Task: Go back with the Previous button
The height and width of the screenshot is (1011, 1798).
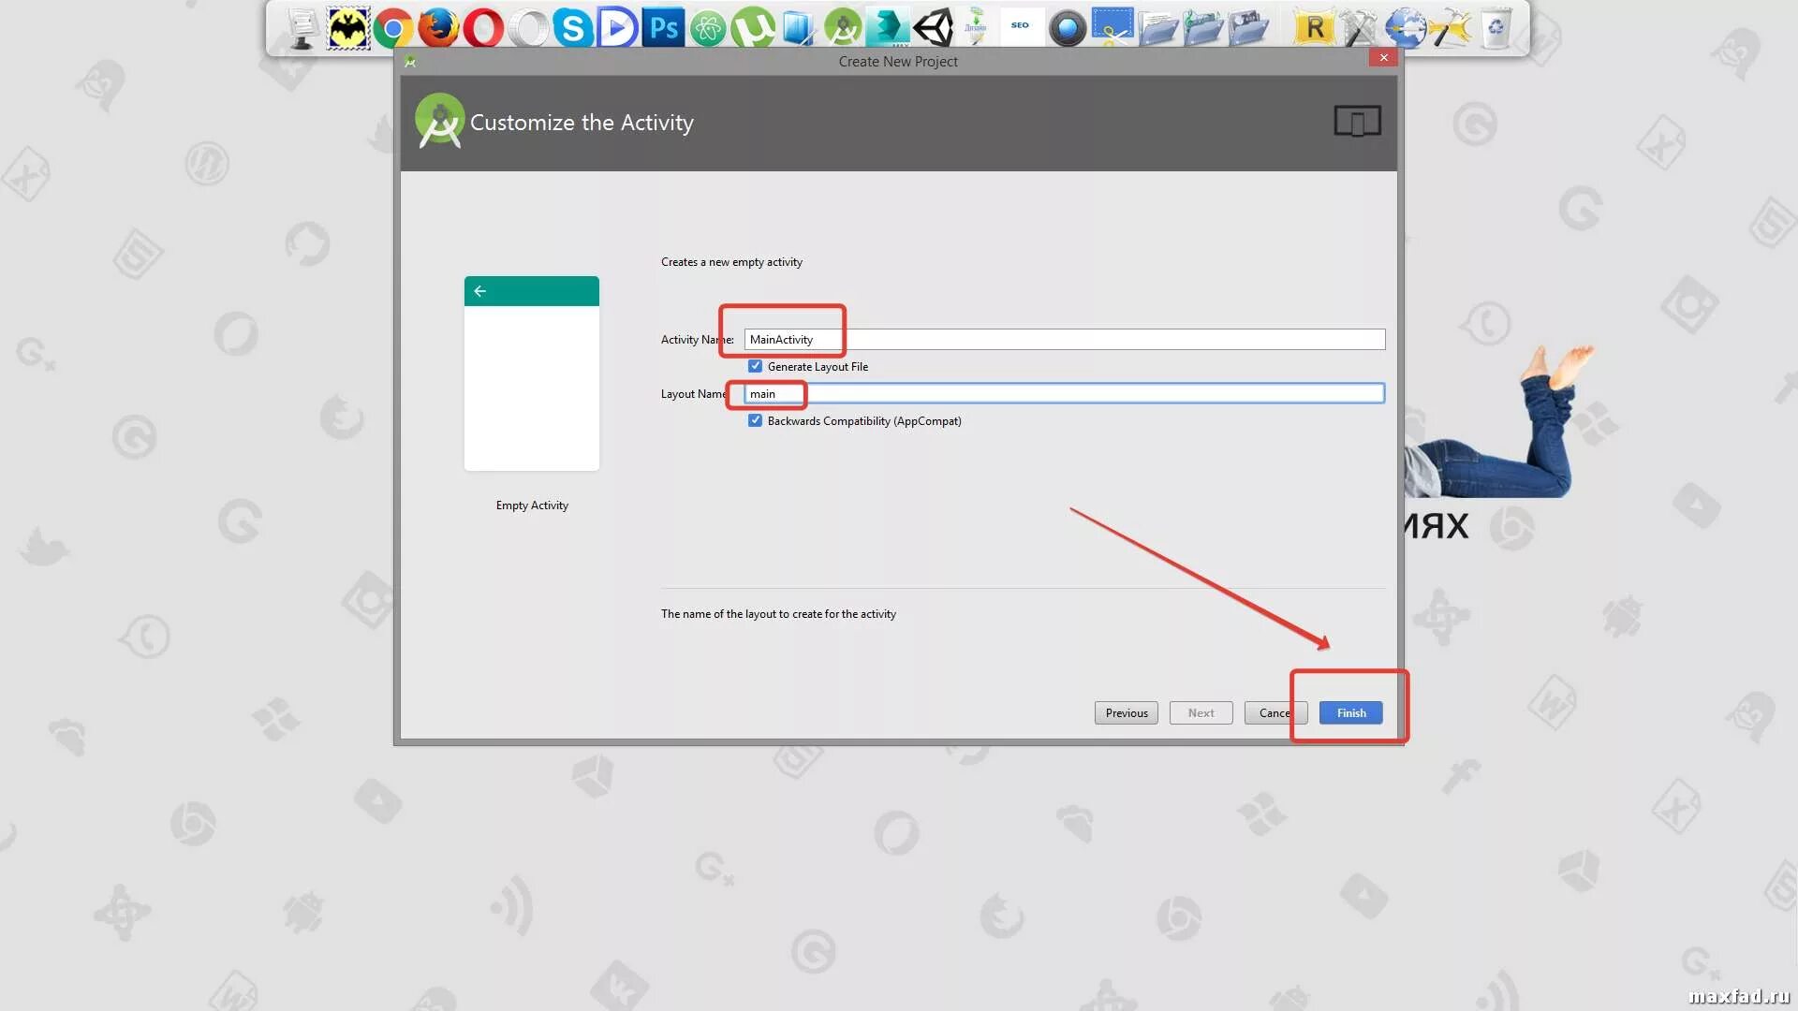Action: 1126,712
